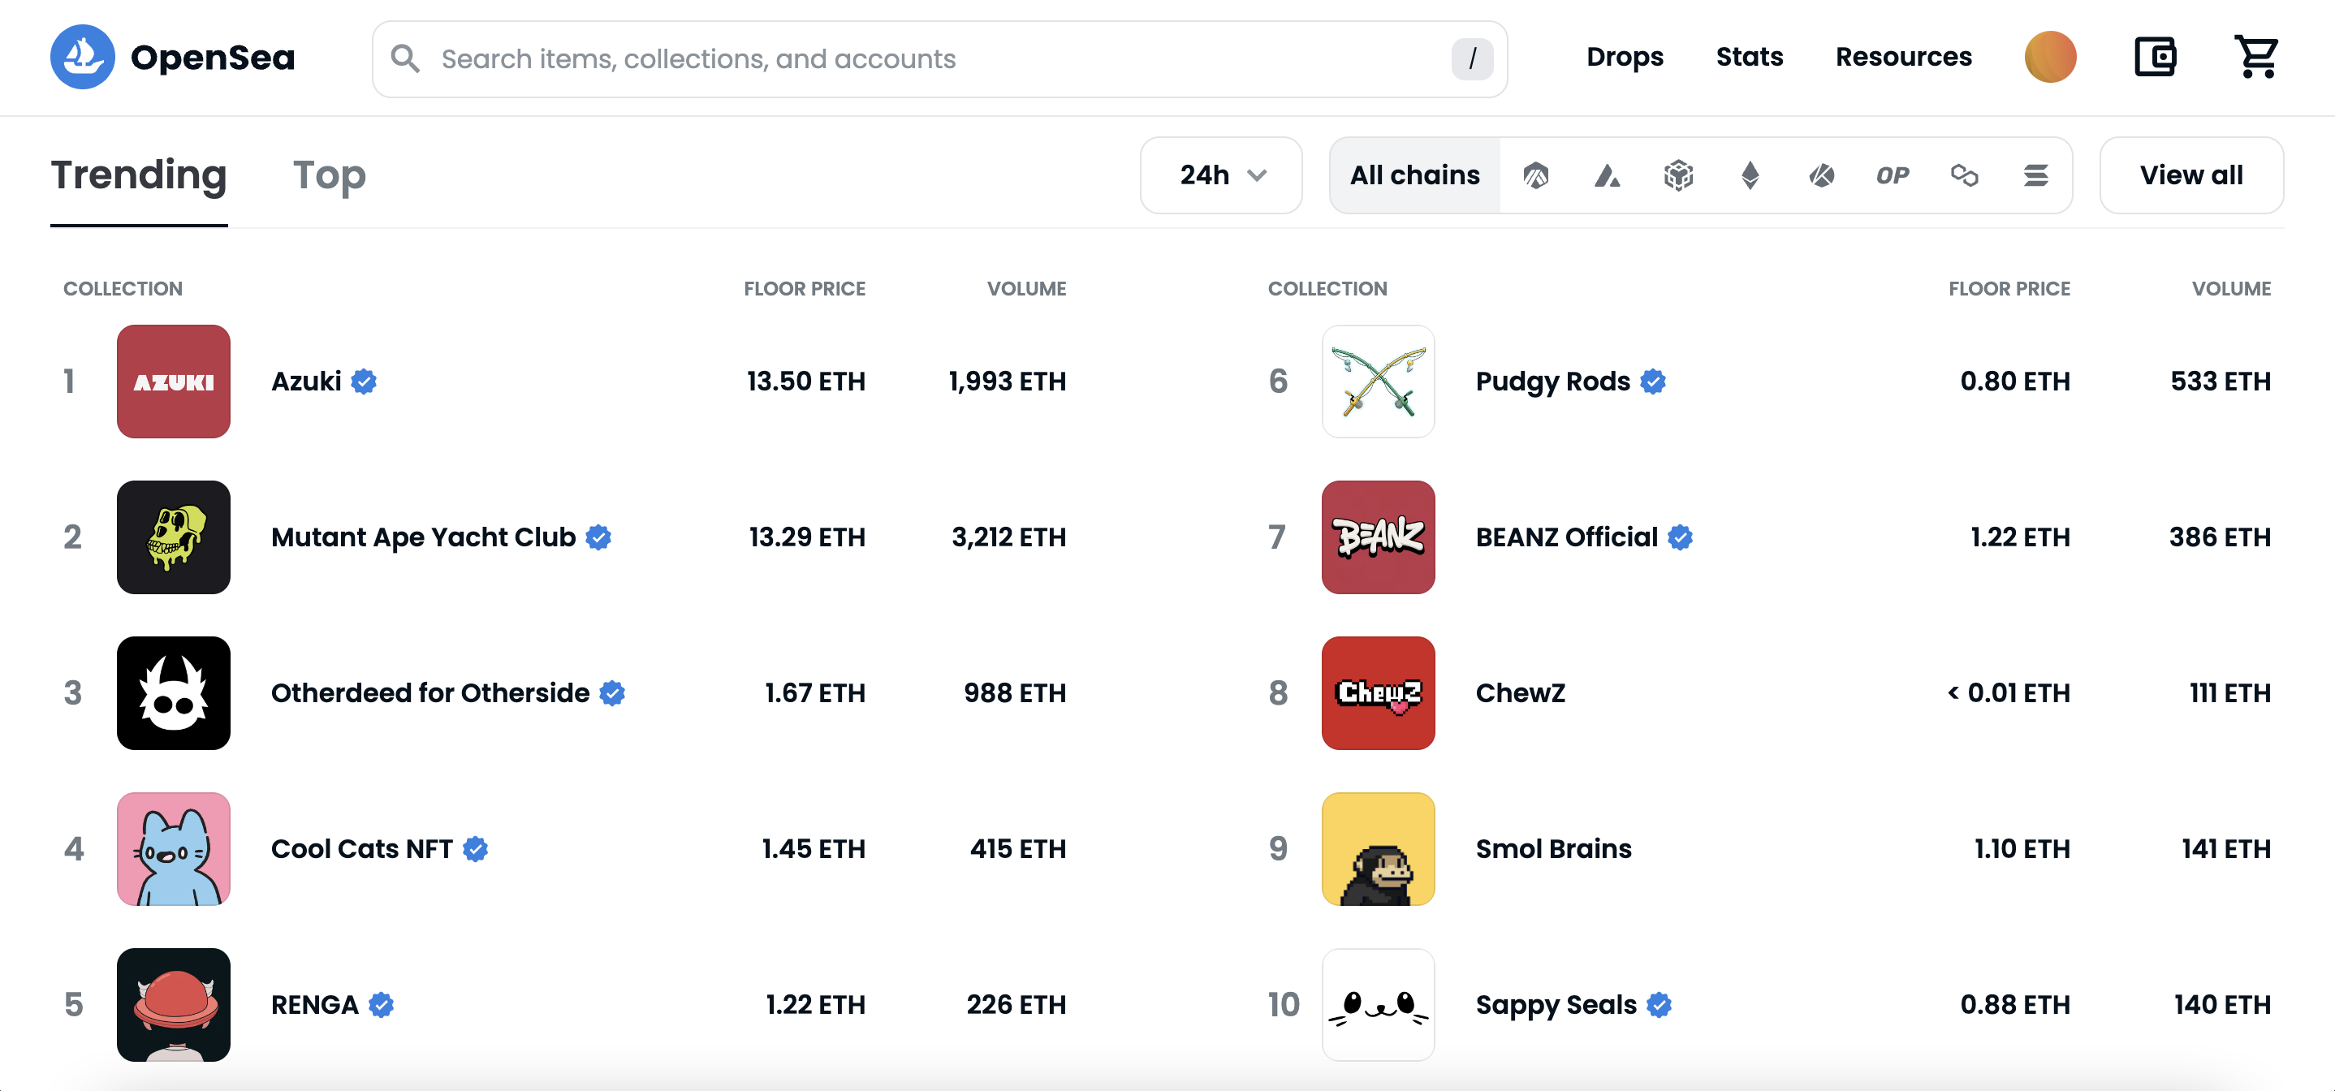Click the View all button

click(2189, 175)
